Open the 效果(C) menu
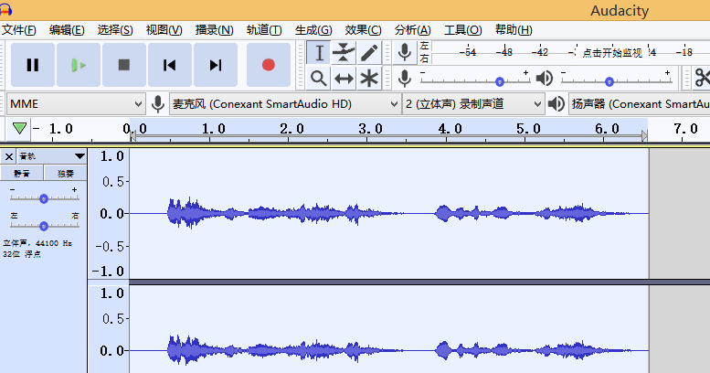This screenshot has height=373, width=710. pos(363,29)
